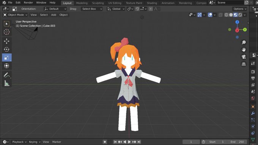
Task: Open timeline Keying popover
Action: point(35,142)
